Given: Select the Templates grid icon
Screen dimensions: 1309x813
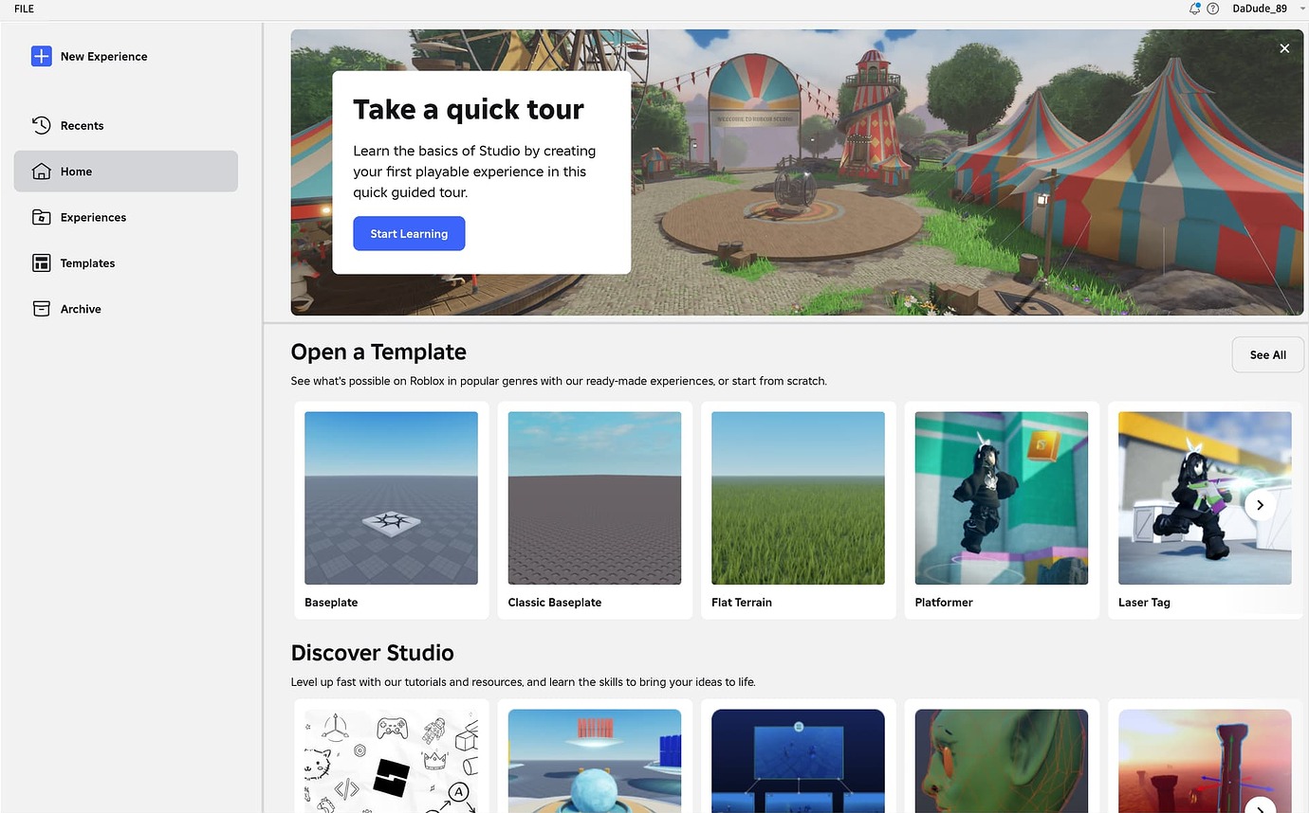Looking at the screenshot, I should pyautogui.click(x=42, y=262).
